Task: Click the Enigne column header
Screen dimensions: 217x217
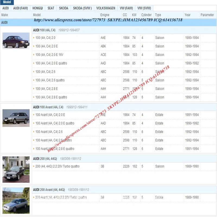Action: pos(105,15)
